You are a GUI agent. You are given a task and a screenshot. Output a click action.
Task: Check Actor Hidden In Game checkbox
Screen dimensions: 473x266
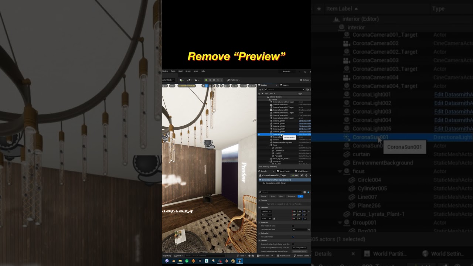coord(293,226)
